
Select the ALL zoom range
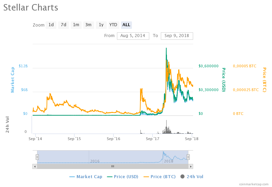(126, 25)
